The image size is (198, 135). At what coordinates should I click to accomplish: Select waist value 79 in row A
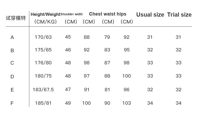(107, 37)
